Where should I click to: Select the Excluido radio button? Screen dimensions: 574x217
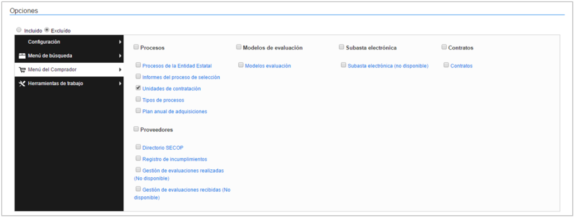click(47, 30)
